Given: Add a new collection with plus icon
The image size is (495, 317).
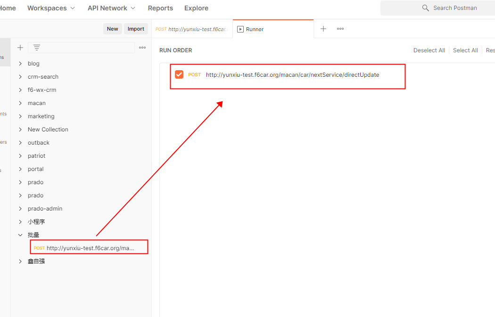Looking at the screenshot, I should 20,48.
